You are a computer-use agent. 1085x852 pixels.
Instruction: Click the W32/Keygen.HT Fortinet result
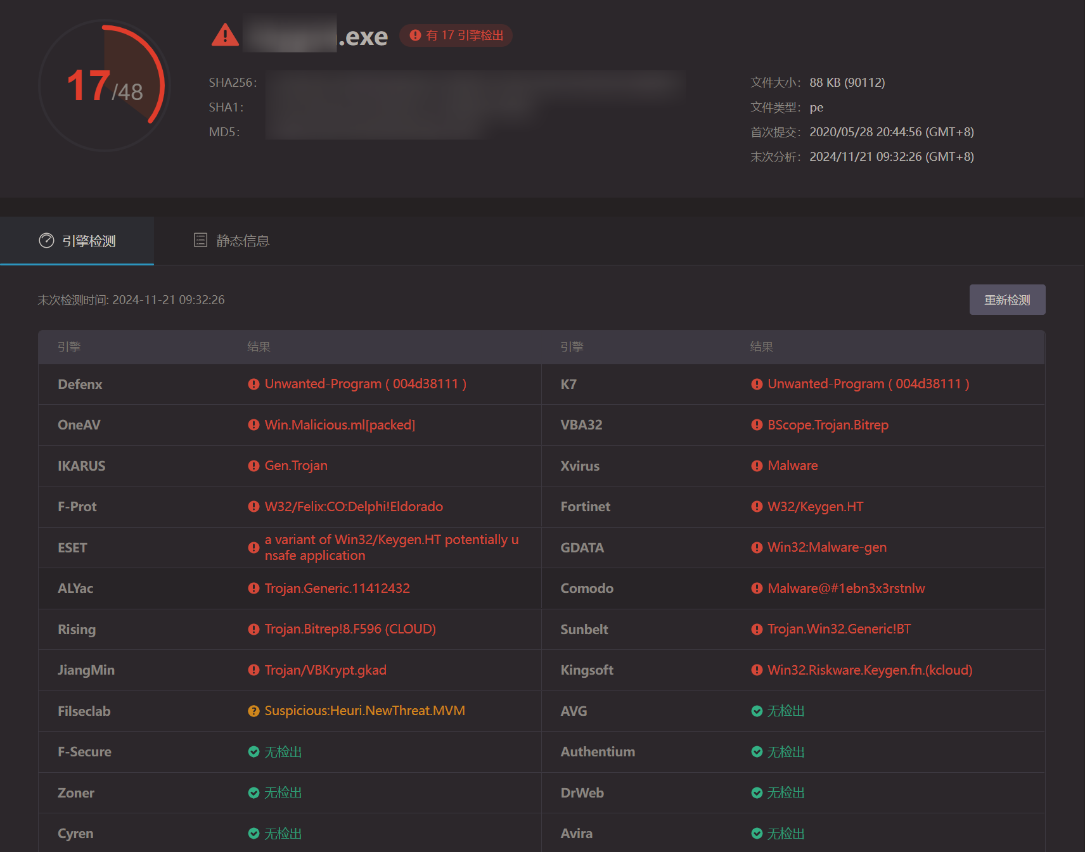coord(815,507)
